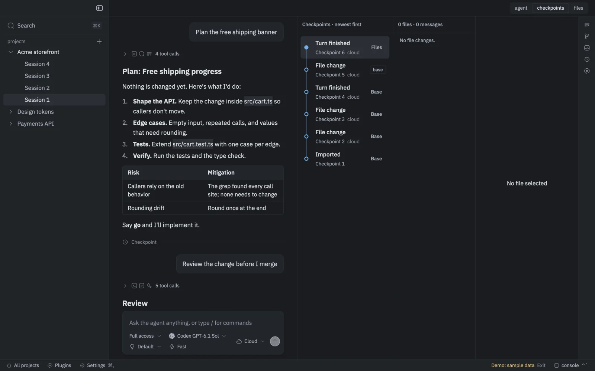Open the plug icon in right rail
Screen dimensions: 595x371
coord(587,71)
